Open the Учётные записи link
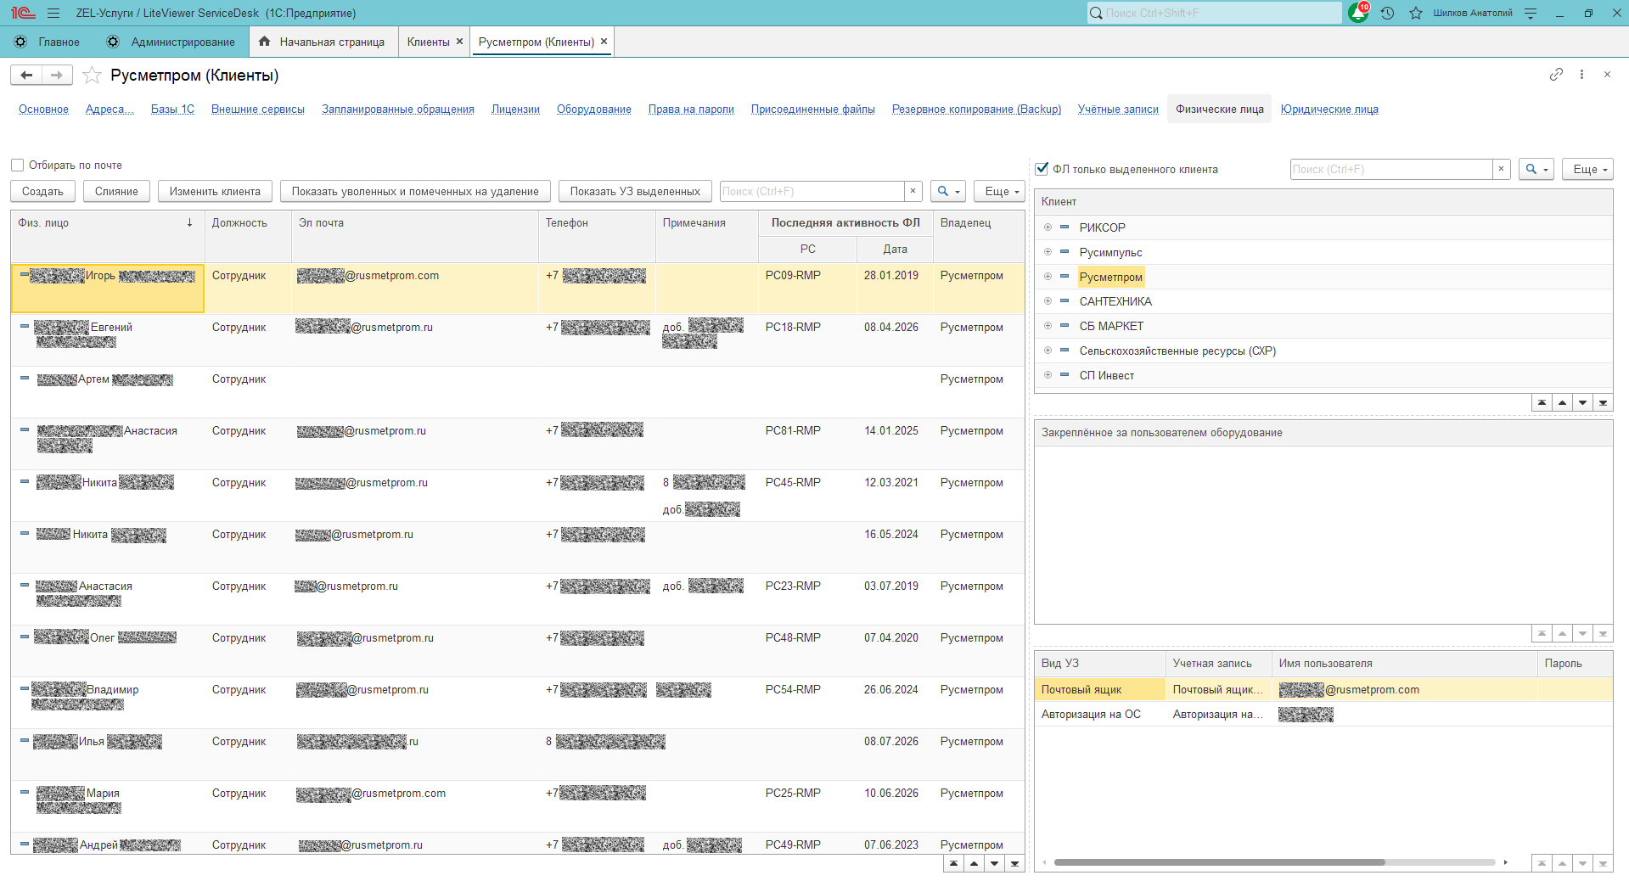Viewport: 1629px width, 881px height. (x=1118, y=109)
